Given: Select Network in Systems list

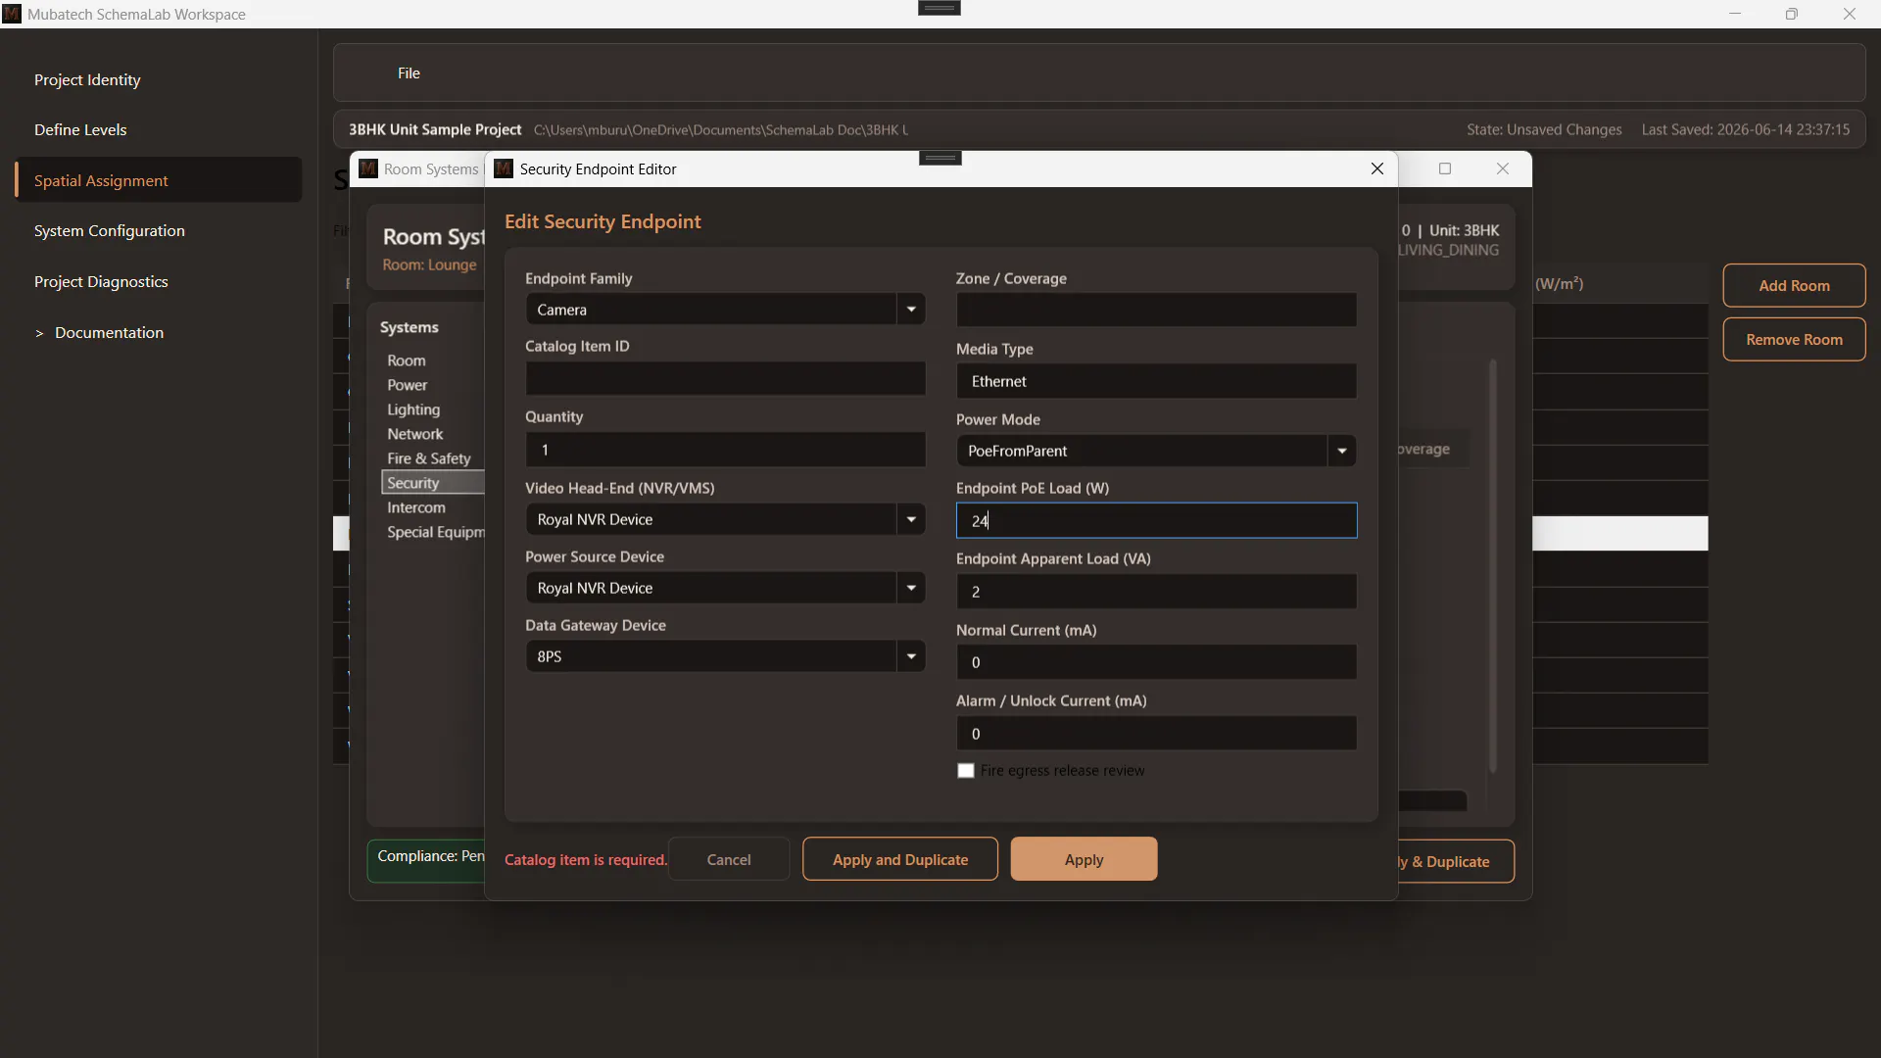Looking at the screenshot, I should pyautogui.click(x=415, y=434).
